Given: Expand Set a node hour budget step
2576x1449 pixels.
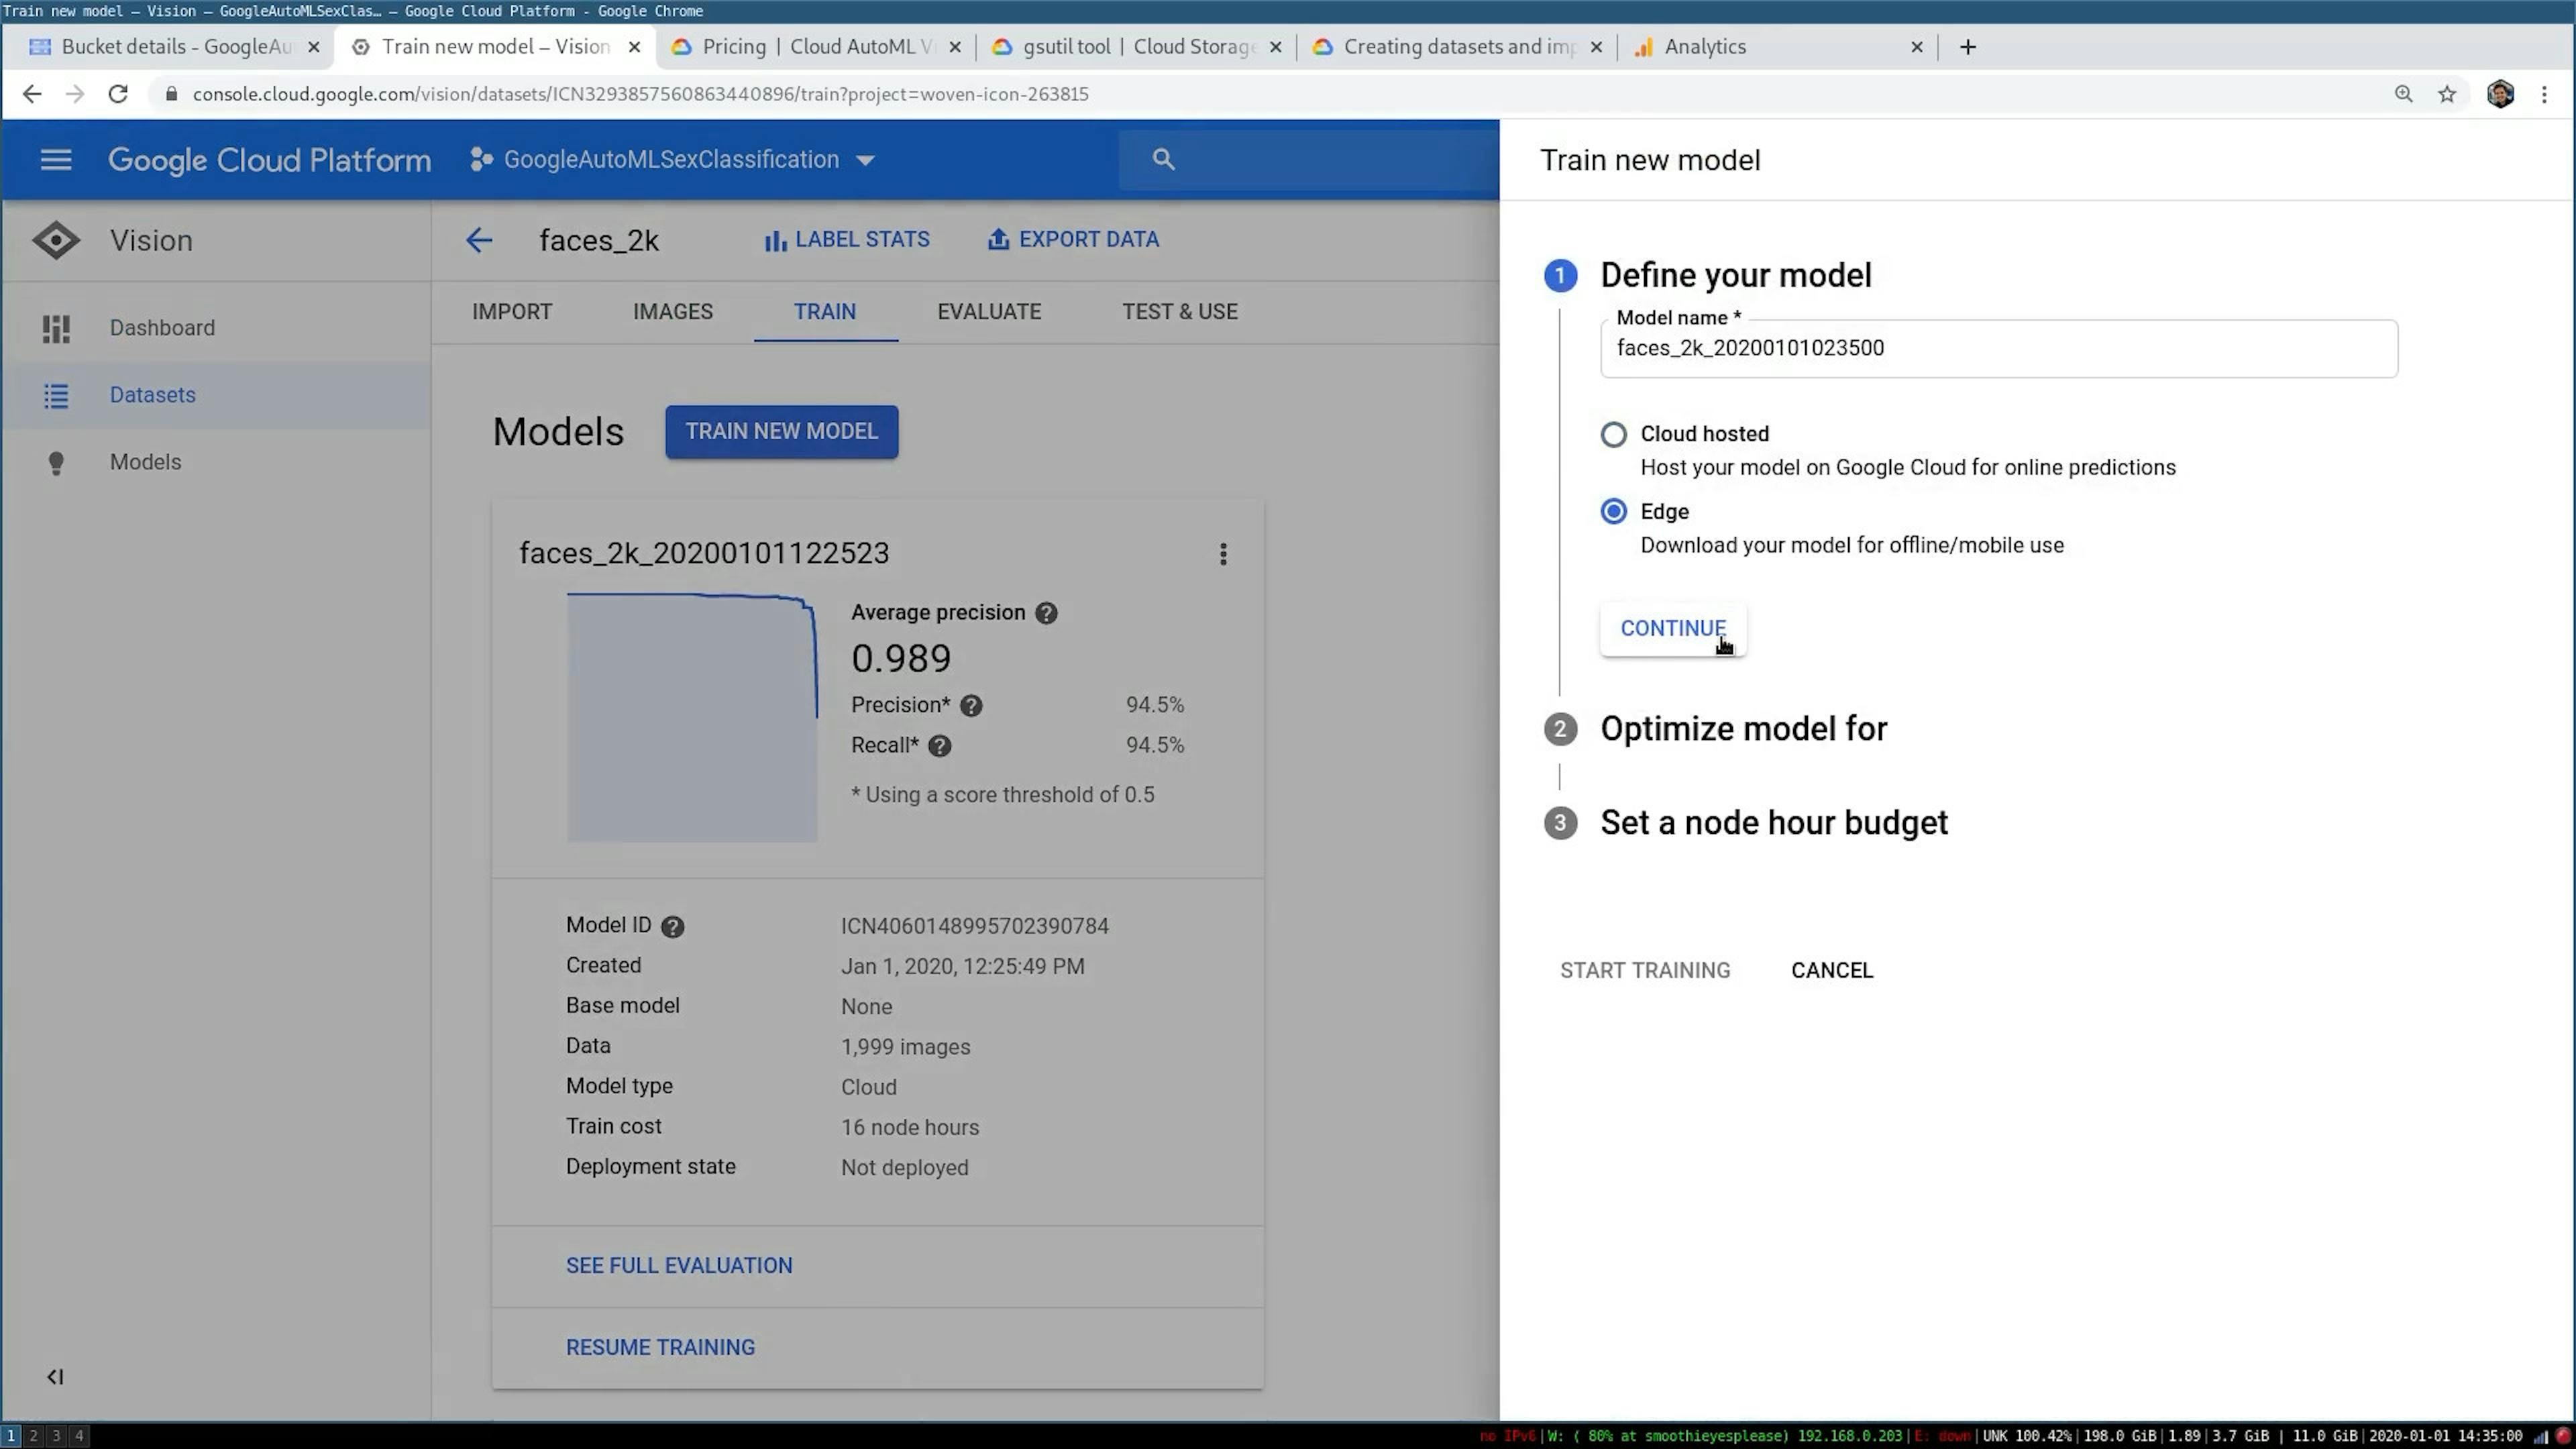Looking at the screenshot, I should point(1773,823).
